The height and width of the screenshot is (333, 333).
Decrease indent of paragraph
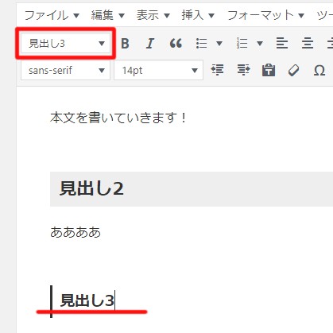click(217, 70)
